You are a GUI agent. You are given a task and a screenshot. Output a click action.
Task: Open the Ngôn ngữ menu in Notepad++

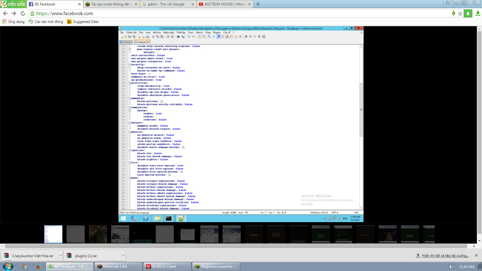169,33
